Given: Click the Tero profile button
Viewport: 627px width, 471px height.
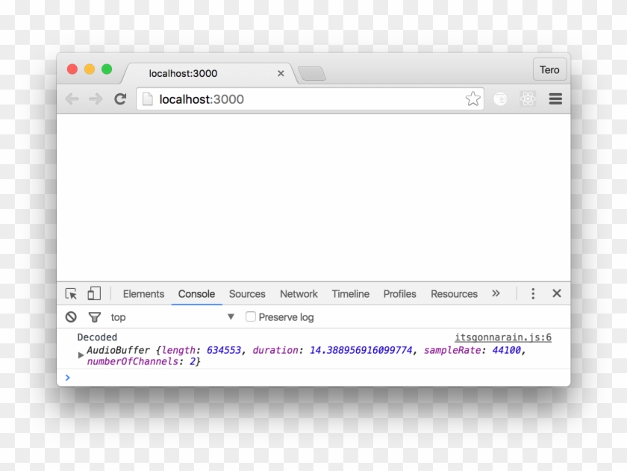Looking at the screenshot, I should pos(549,69).
